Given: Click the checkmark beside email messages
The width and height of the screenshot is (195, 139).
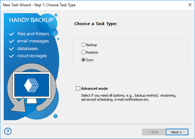Looking at the screenshot, I should [12, 41].
